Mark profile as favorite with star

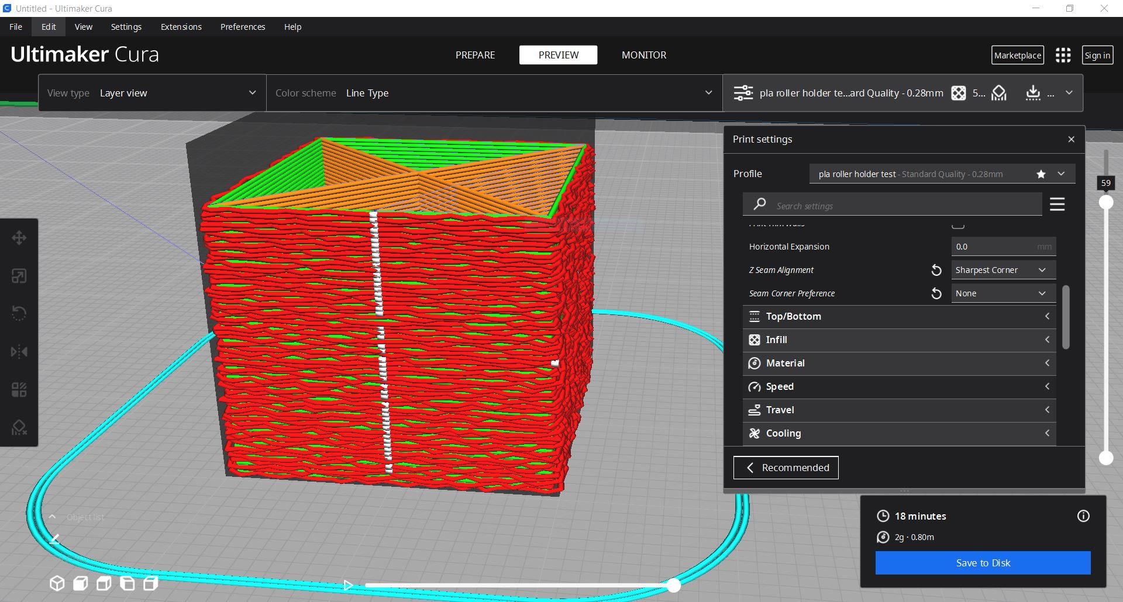point(1041,174)
